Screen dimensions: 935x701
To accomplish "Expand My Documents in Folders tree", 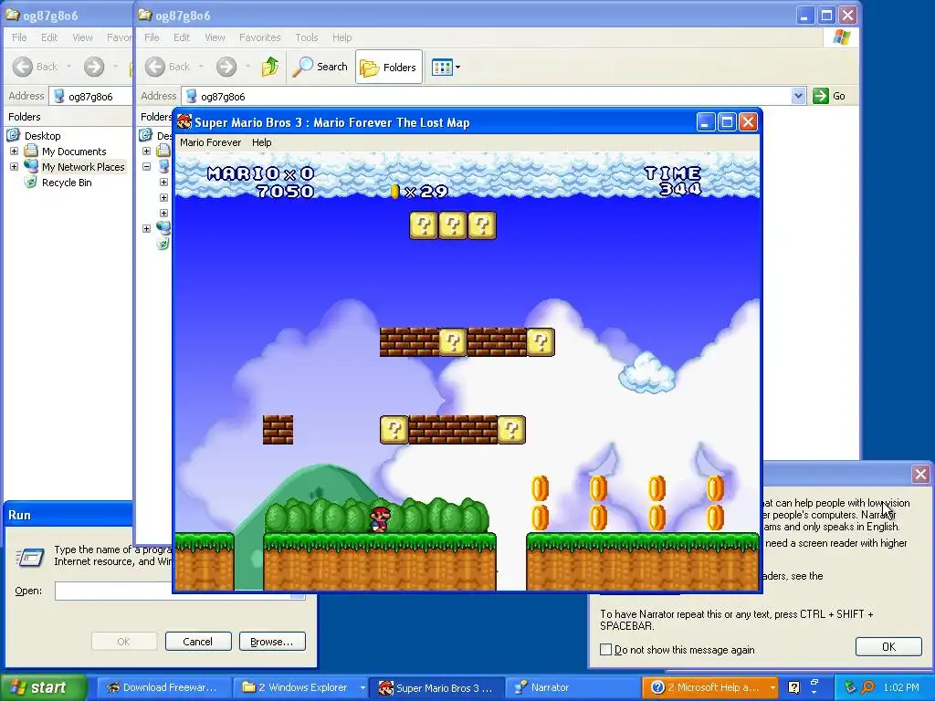I will (x=15, y=152).
